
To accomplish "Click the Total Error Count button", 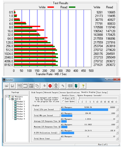I will click(x=47, y=138).
